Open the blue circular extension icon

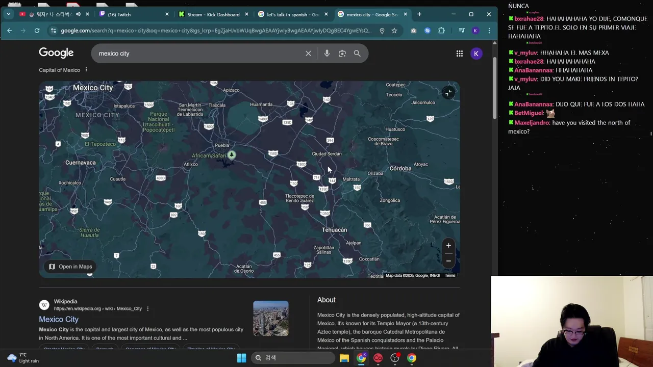click(x=428, y=31)
